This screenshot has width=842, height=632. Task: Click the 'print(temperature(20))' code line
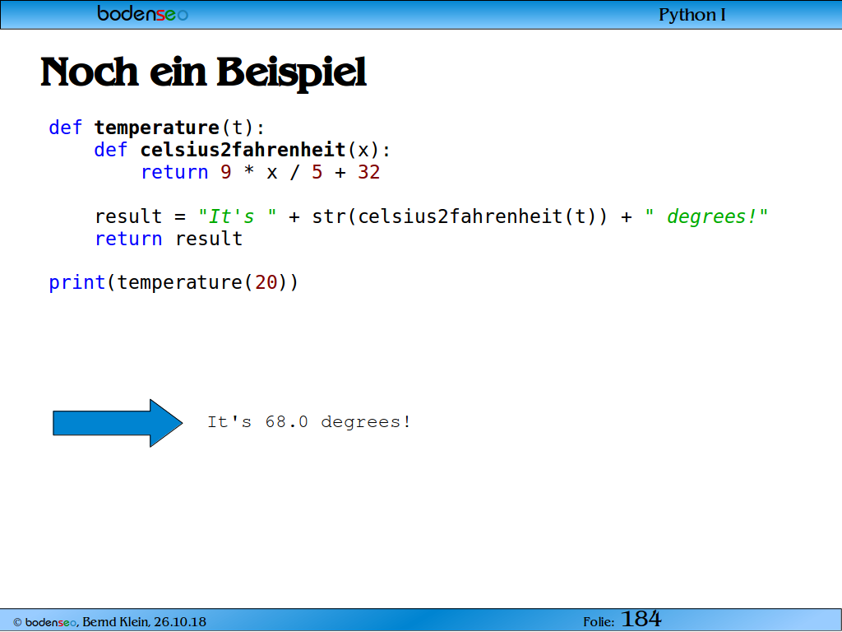(173, 283)
